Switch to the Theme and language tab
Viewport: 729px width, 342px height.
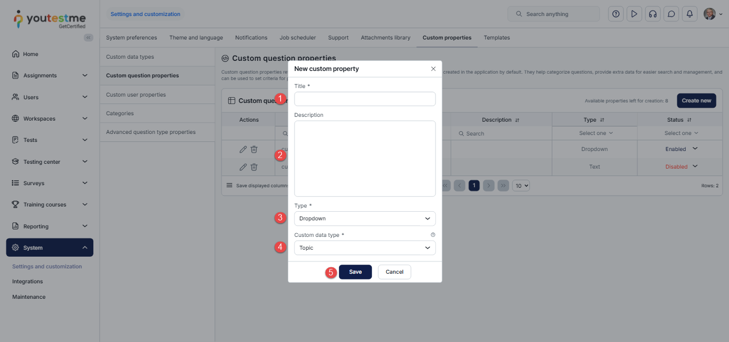196,37
